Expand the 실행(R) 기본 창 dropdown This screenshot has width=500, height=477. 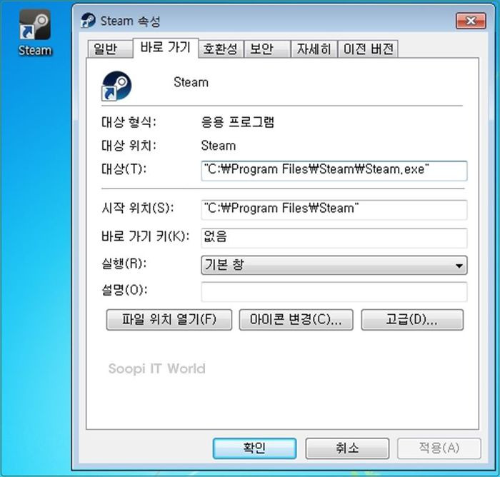click(334, 265)
